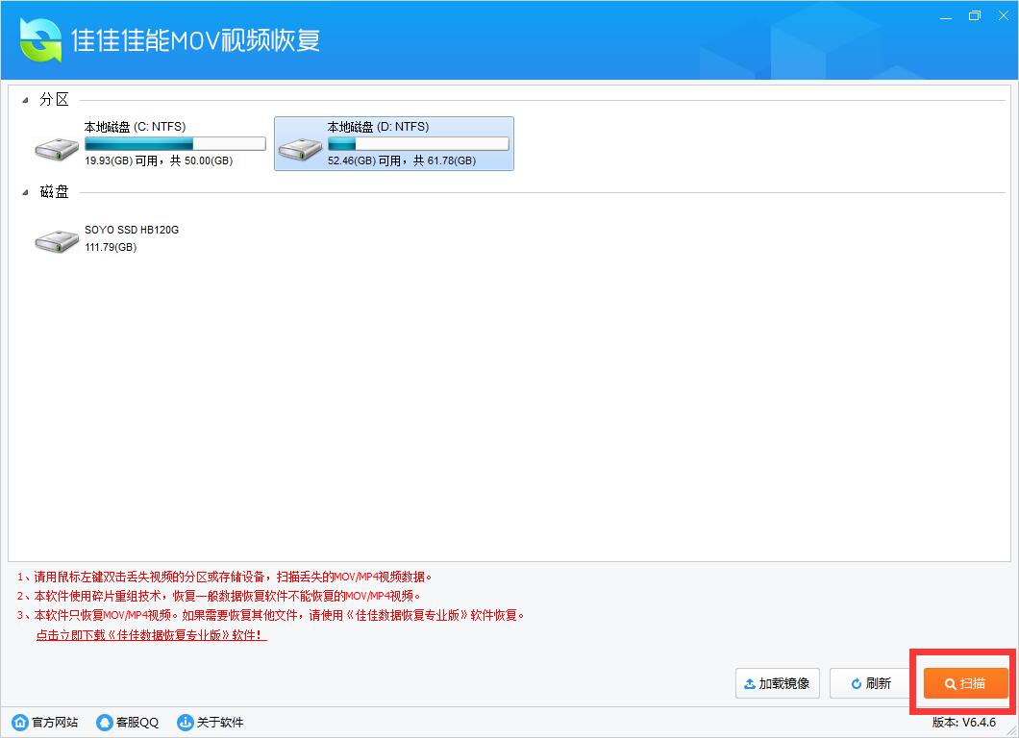Click the 刷新 refresh button
The height and width of the screenshot is (738, 1019).
(871, 683)
